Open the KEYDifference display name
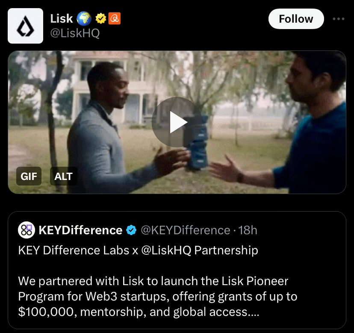This screenshot has height=333, width=354. tap(81, 230)
